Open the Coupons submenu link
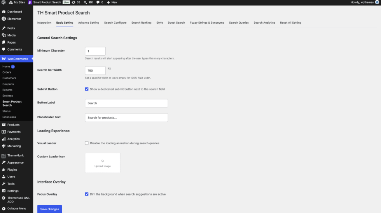The image size is (381, 213). tap(8, 84)
